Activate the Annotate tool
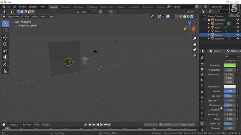The image size is (241, 135). pyautogui.click(x=5, y=64)
